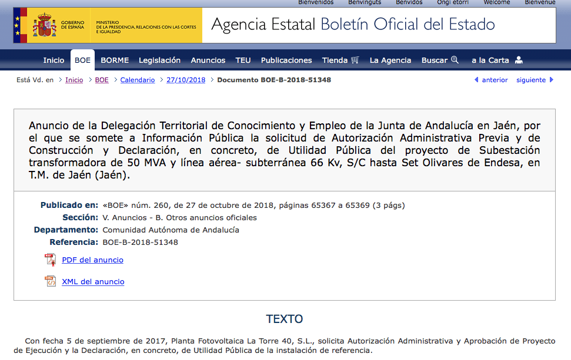Viewport: 571px width, 360px height.
Task: Click the user icon beside a la Carta
Action: [519, 60]
